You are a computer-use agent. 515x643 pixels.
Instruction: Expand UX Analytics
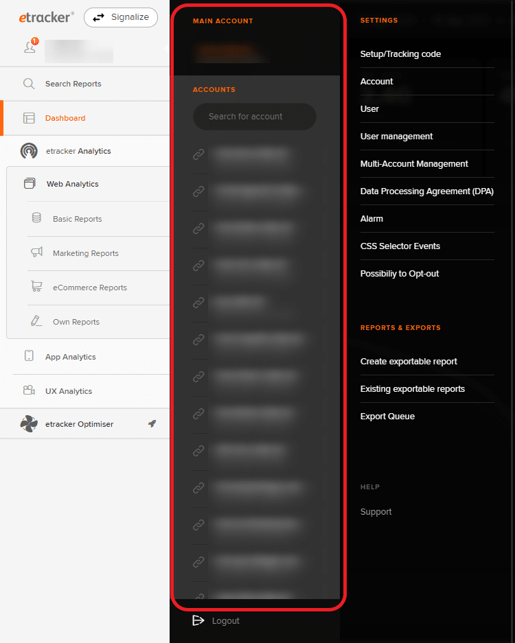(x=69, y=391)
